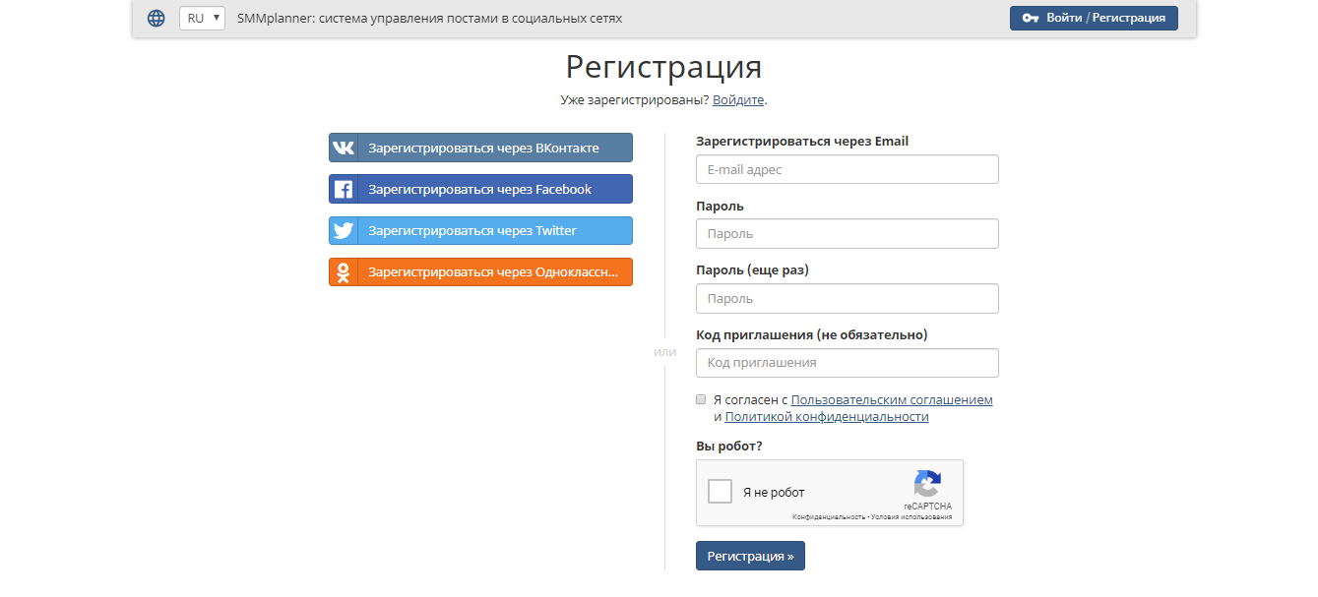Submit with the "Регистрация »" button
Image resolution: width=1318 pixels, height=597 pixels.
coord(750,556)
